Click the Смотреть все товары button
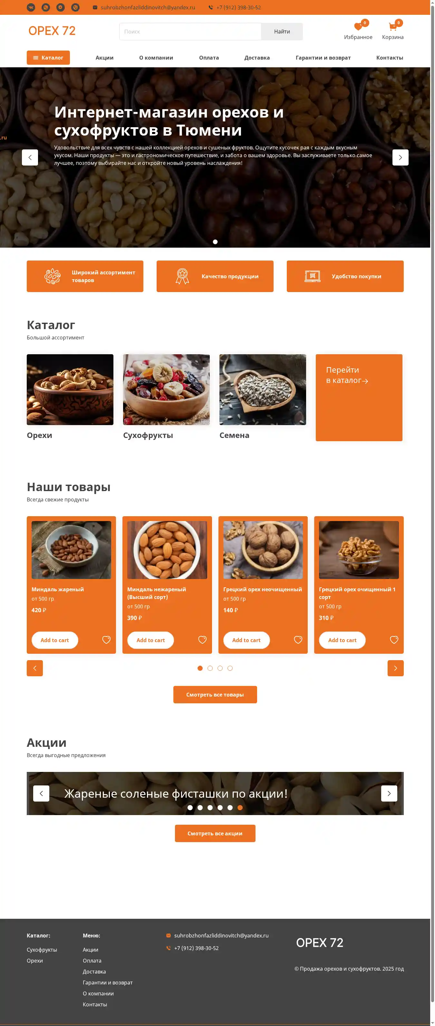The image size is (435, 1026). 215,694
